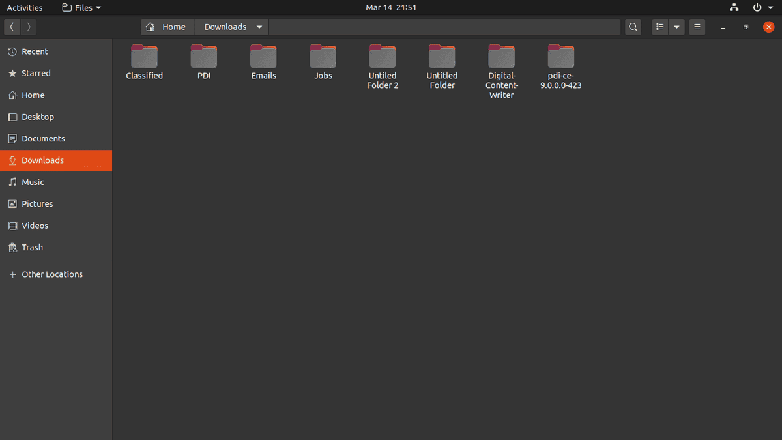Select the pdi-ce-9.0.0.0-423 folder icon
This screenshot has height=440, width=782.
tap(561, 56)
